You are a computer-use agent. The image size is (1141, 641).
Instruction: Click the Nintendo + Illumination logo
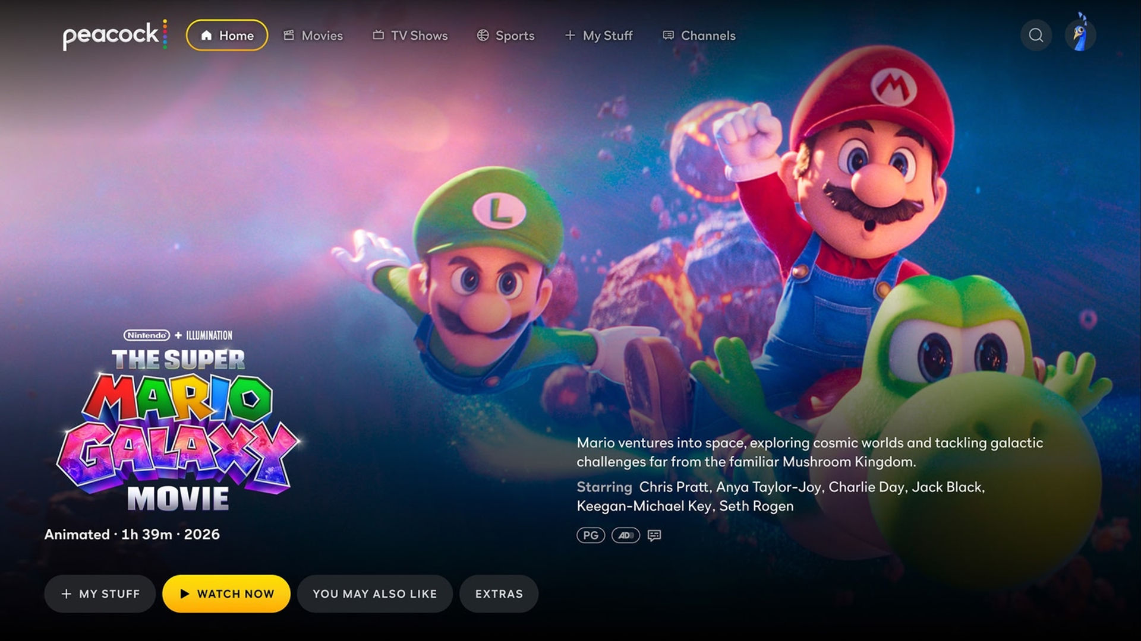click(178, 335)
